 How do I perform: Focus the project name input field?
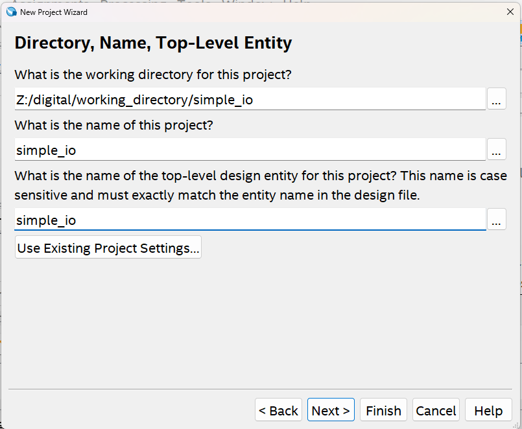point(250,149)
